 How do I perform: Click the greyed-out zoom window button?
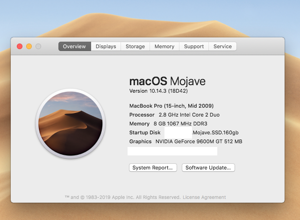(38, 46)
